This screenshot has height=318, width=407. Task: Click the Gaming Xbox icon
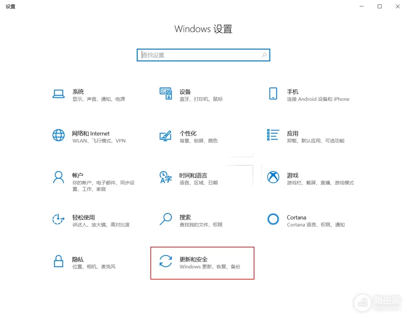click(x=273, y=177)
